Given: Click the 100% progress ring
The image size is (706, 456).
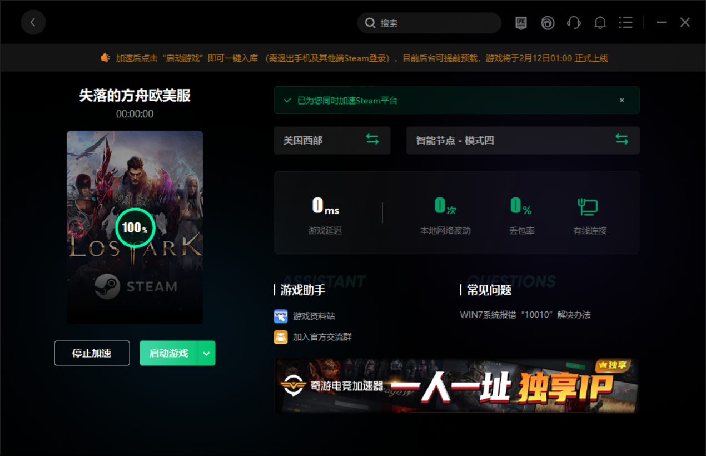Looking at the screenshot, I should [x=135, y=227].
